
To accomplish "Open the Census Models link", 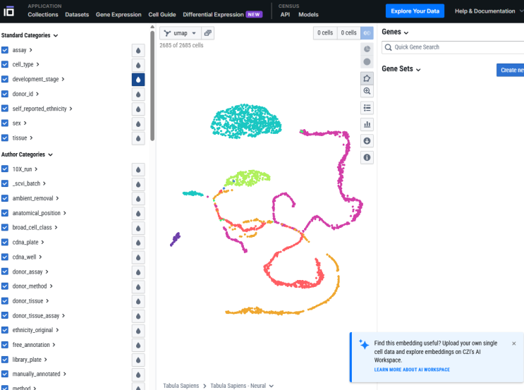I will [x=308, y=14].
